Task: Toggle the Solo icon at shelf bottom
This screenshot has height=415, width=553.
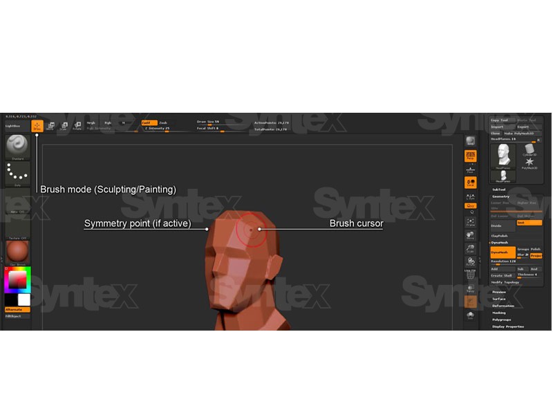Action: pos(471,315)
